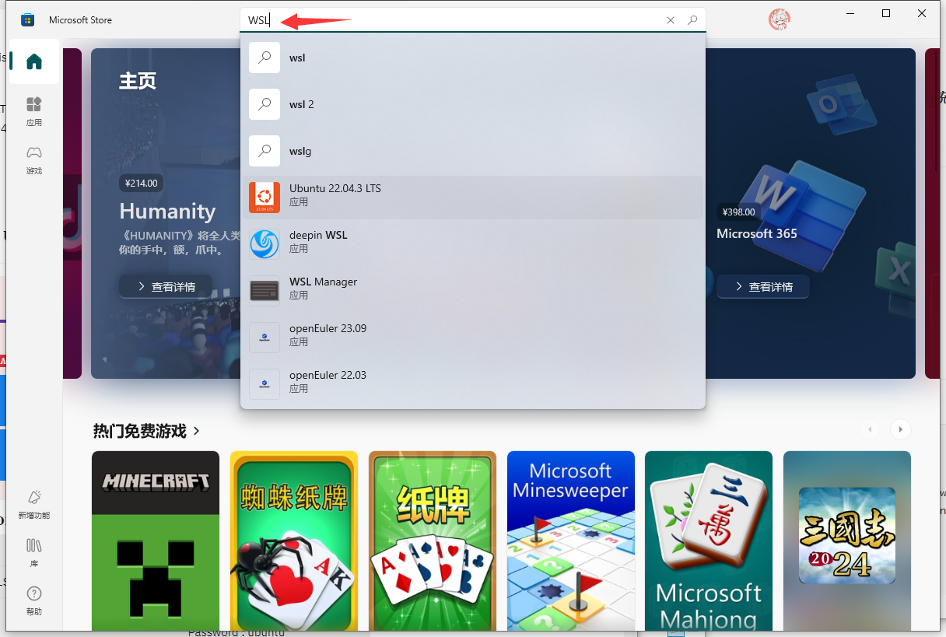Open the Home tab in sidebar
This screenshot has width=946, height=637.
(x=34, y=61)
